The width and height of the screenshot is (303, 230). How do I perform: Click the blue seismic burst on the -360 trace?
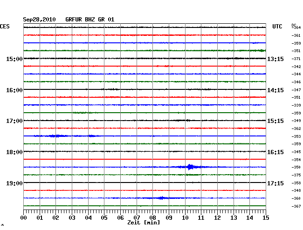click(162, 198)
